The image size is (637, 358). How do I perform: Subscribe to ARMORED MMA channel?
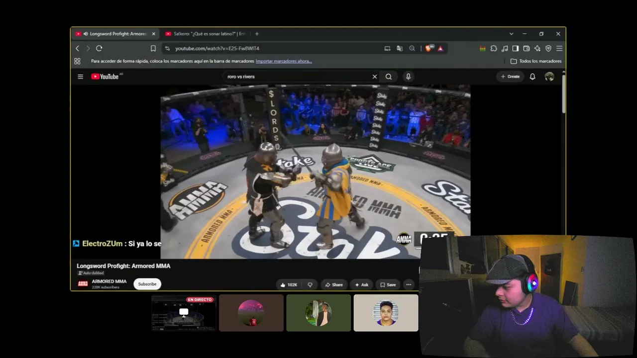pyautogui.click(x=147, y=284)
